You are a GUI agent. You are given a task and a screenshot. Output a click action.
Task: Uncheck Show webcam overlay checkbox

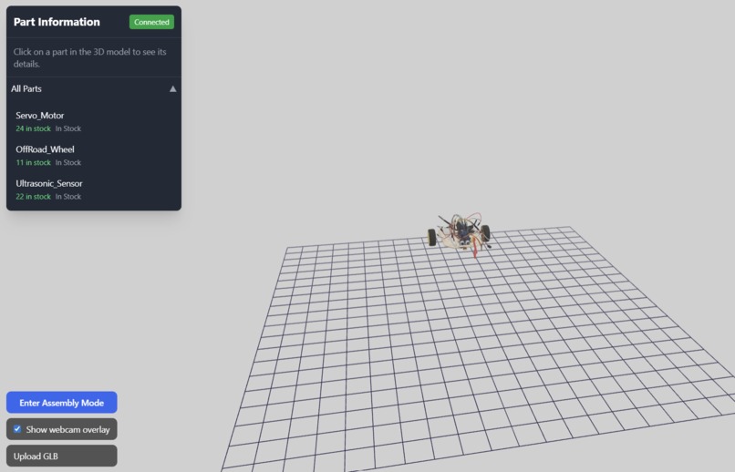coord(17,429)
